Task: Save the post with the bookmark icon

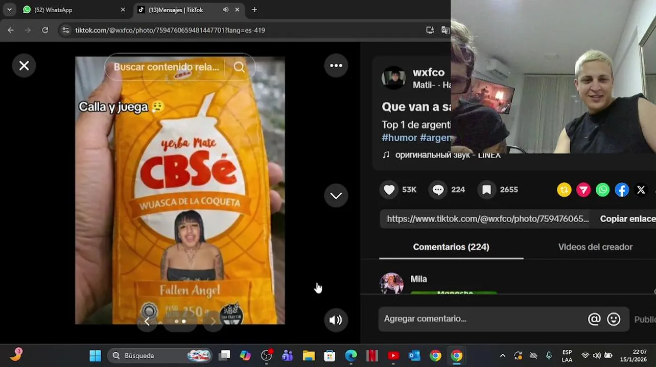Action: pyautogui.click(x=486, y=190)
